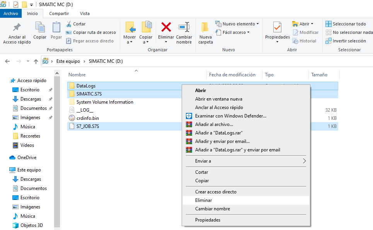Click Invertir selección
The width and height of the screenshot is (373, 230).
(346, 41)
